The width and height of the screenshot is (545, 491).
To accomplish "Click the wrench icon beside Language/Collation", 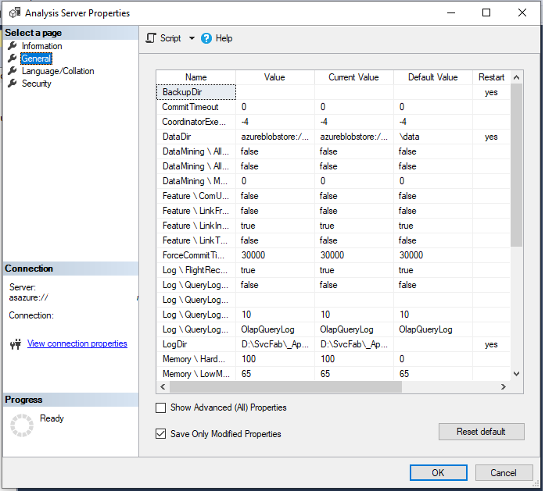I will (13, 70).
